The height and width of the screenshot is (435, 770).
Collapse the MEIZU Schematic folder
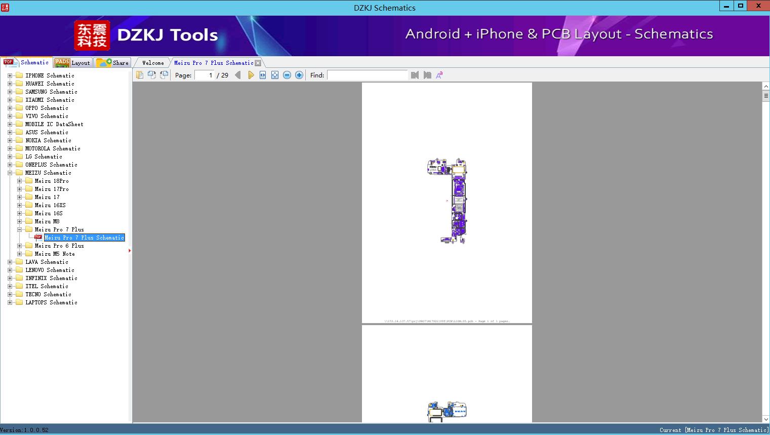[10, 173]
